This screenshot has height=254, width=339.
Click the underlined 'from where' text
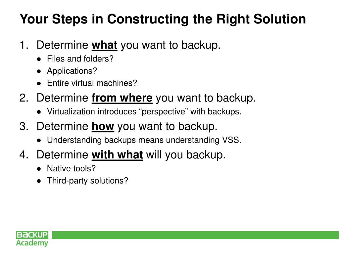coord(122,98)
